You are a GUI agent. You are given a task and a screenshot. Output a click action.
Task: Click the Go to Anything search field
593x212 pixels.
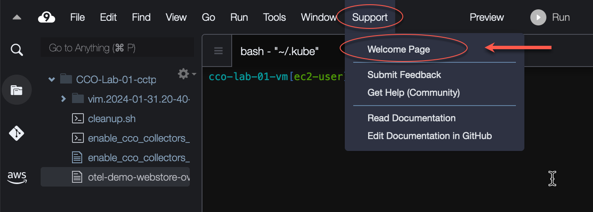(117, 48)
